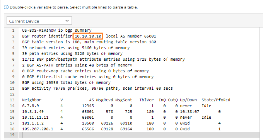Click the 65001 local AS number value

pyautogui.click(x=150, y=36)
